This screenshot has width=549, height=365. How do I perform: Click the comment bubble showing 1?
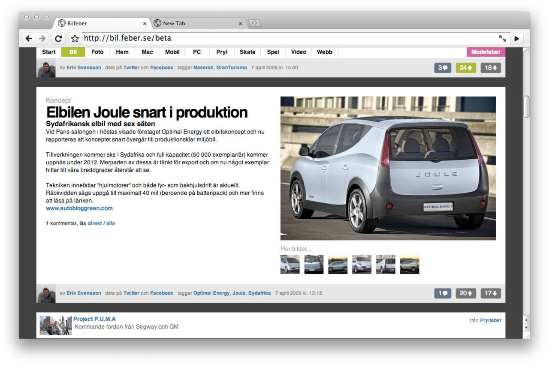click(442, 293)
